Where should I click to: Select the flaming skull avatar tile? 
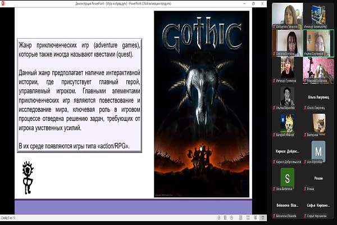coord(288,123)
